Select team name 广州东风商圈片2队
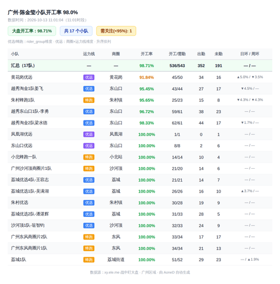Viewport: 280px width, 284px height. pyautogui.click(x=29, y=237)
